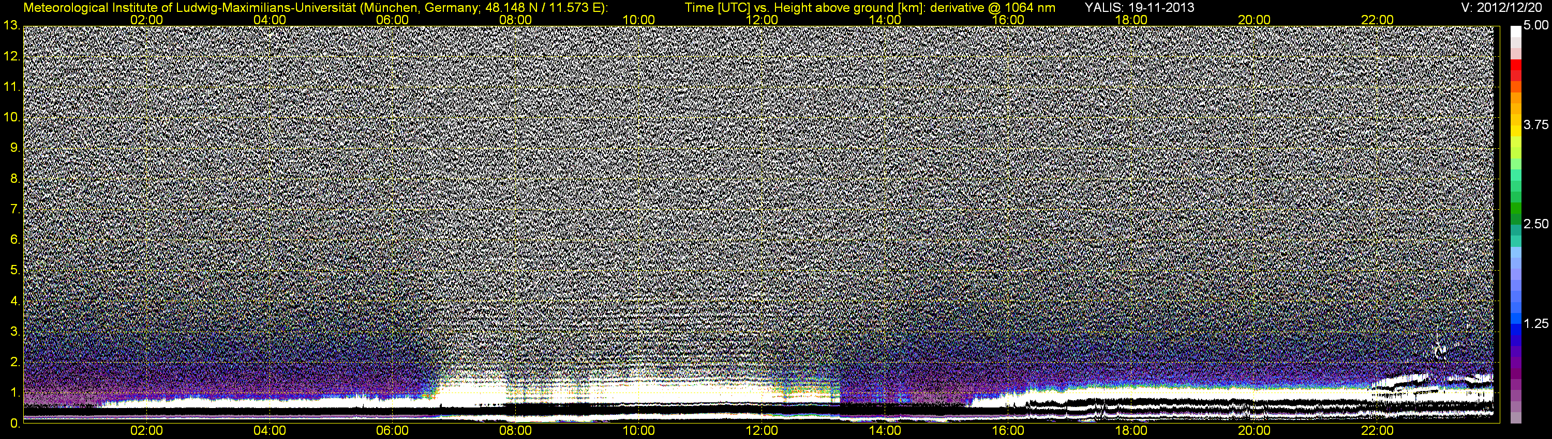The image size is (1552, 439).
Task: Click the height axis label 7
Action: pyautogui.click(x=15, y=209)
